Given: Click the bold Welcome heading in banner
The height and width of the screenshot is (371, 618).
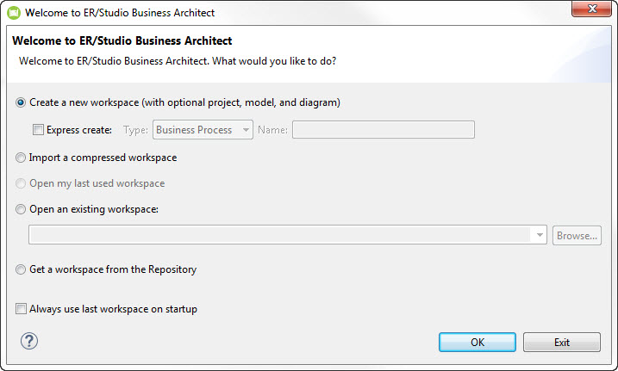Looking at the screenshot, I should [122, 41].
